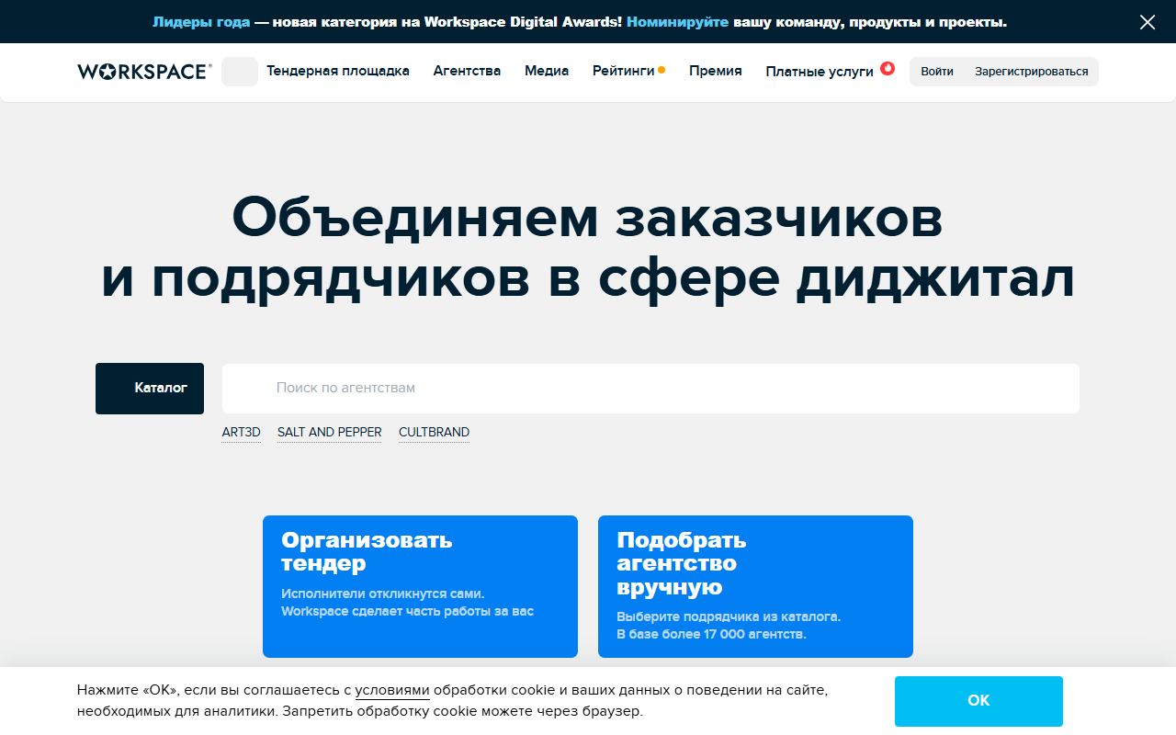Close the top announcement banner
The height and width of the screenshot is (735, 1176).
[1148, 22]
